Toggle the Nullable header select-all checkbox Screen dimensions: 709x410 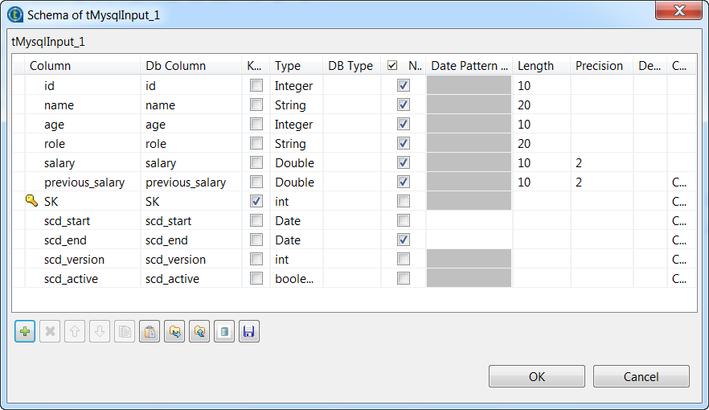click(x=392, y=66)
